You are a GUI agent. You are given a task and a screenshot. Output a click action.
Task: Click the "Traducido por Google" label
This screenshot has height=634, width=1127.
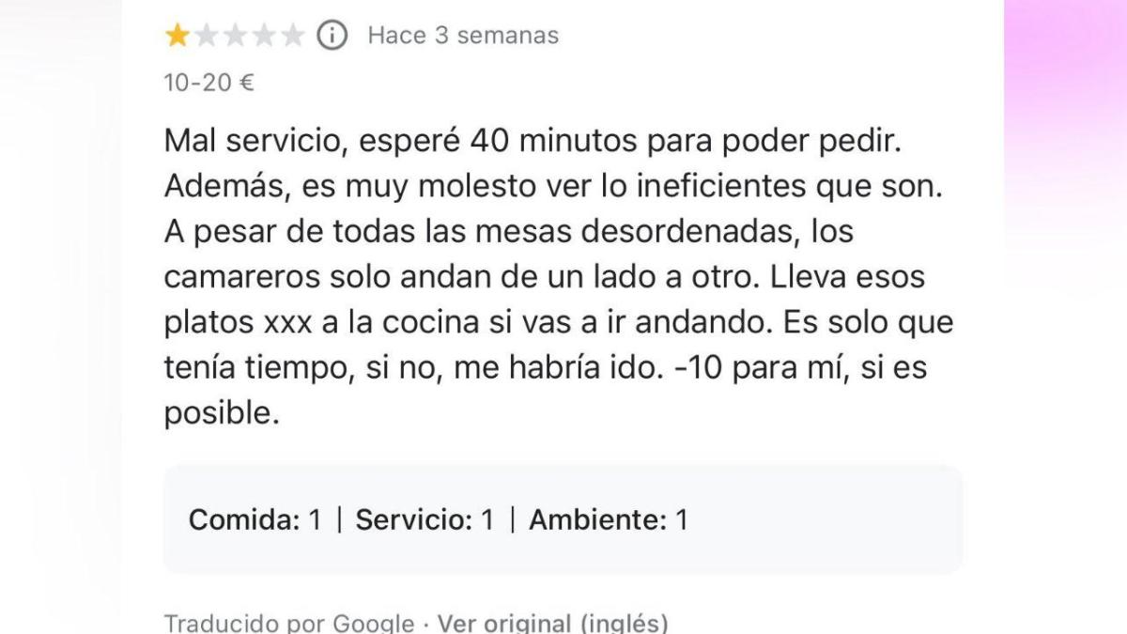pos(289,623)
